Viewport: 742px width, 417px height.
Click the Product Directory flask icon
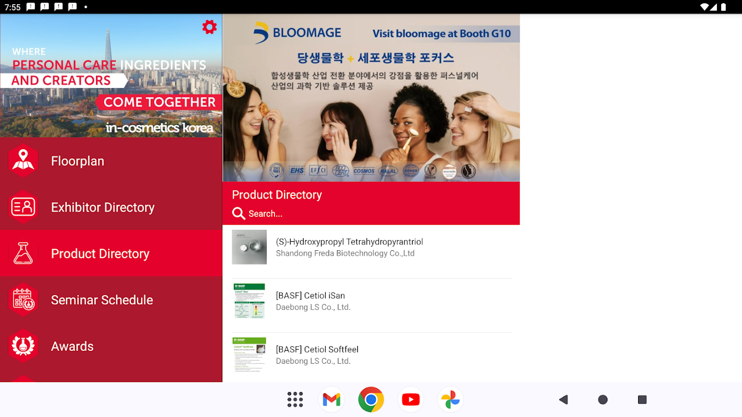(23, 253)
